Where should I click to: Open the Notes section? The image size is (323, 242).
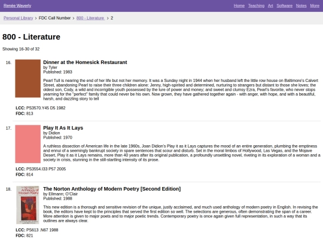301,6
